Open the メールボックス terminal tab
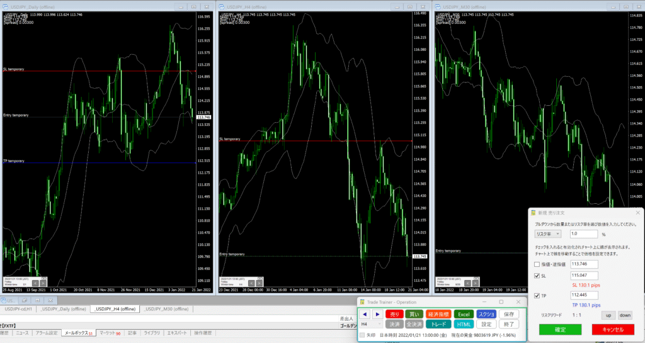The height and width of the screenshot is (343, 645). 79,333
